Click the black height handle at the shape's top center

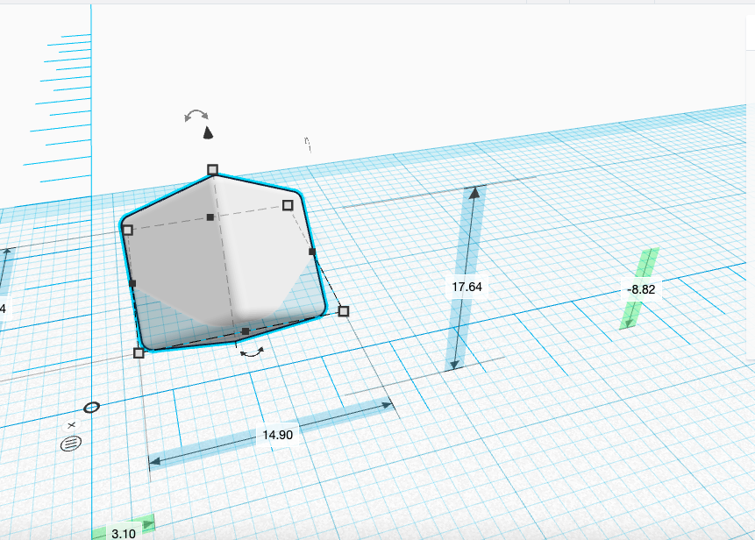click(x=210, y=217)
